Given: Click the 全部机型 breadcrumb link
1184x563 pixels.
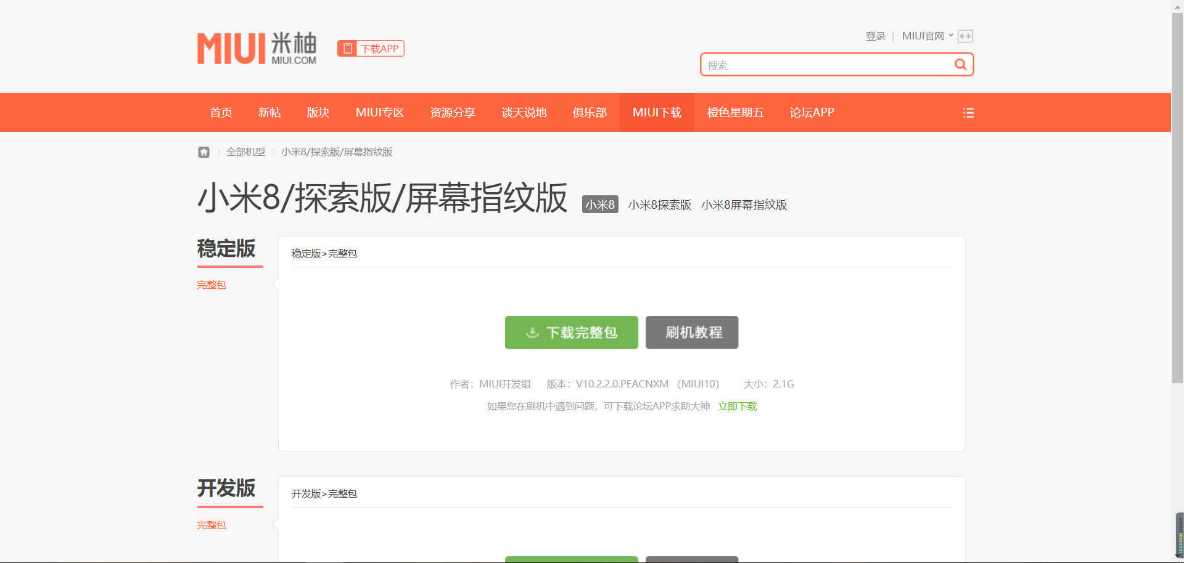Looking at the screenshot, I should pos(245,152).
